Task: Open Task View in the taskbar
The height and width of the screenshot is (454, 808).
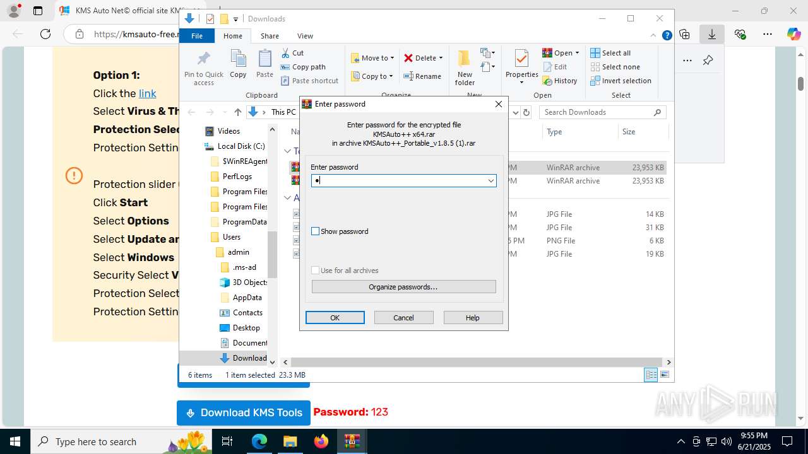Action: (228, 441)
